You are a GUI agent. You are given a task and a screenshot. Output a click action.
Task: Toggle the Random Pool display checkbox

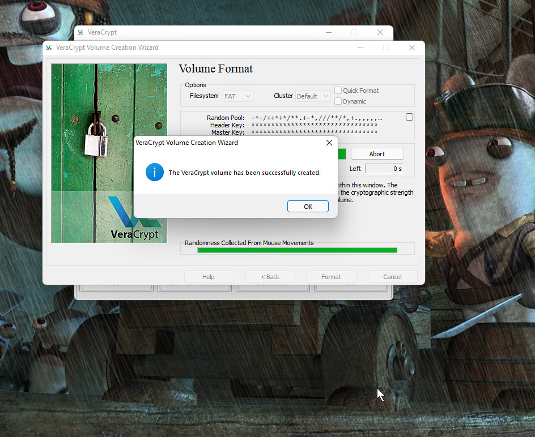click(x=409, y=117)
